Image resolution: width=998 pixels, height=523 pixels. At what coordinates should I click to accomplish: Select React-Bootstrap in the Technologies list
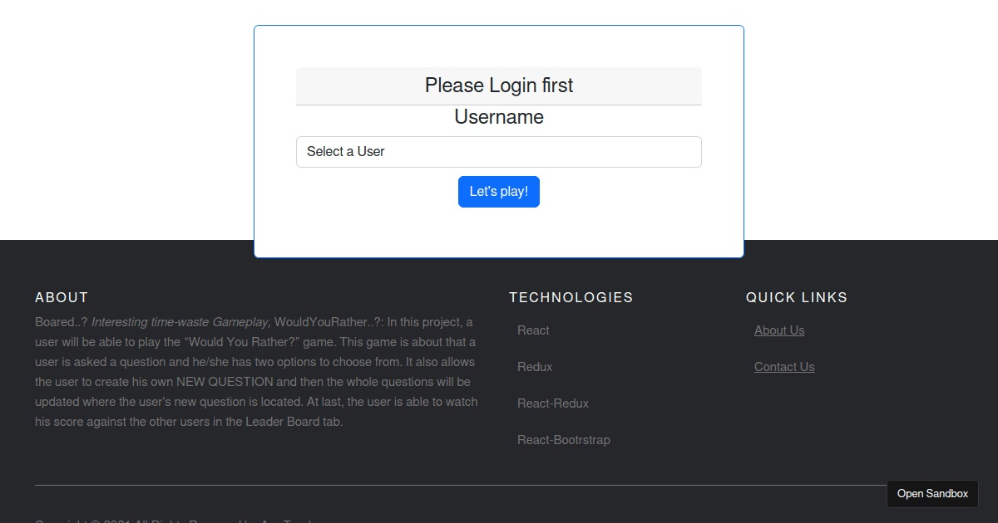564,440
